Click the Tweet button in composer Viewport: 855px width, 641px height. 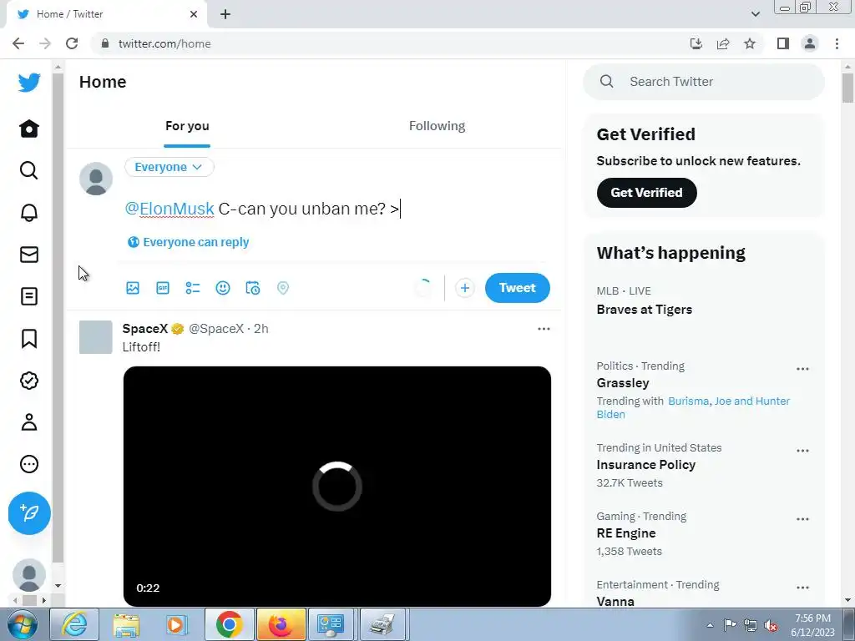pyautogui.click(x=517, y=288)
